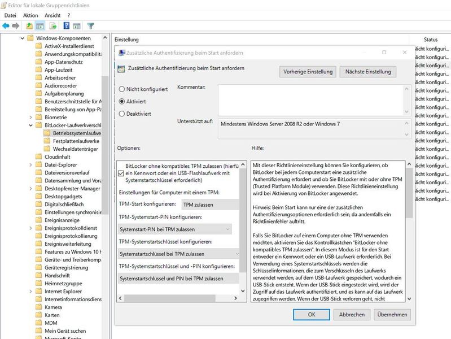The image size is (451, 339).
Task: Expand the Desktopfenster-Manager tree node
Action: tap(30, 188)
